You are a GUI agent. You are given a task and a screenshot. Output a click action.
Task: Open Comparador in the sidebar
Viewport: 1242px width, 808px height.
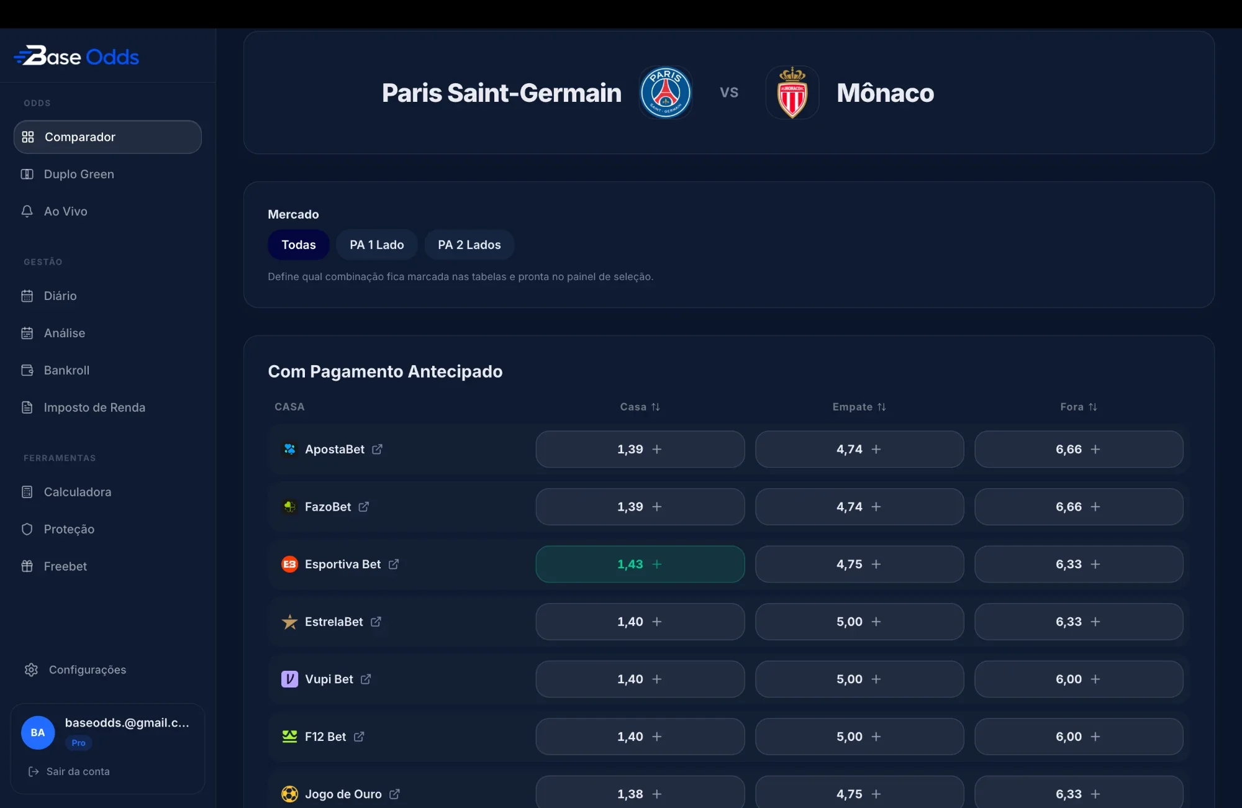click(x=107, y=137)
